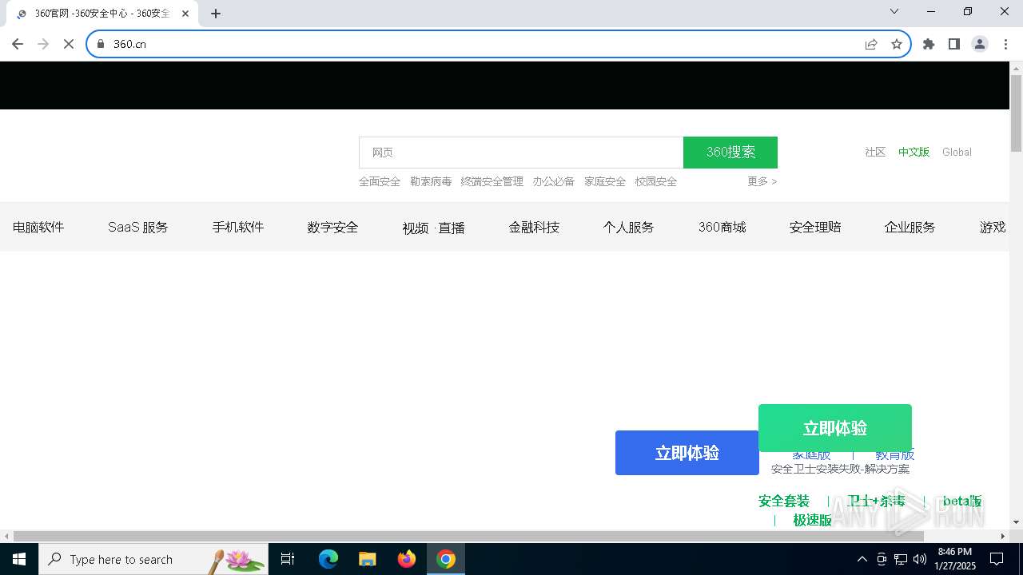Open the 社区 link

click(875, 152)
